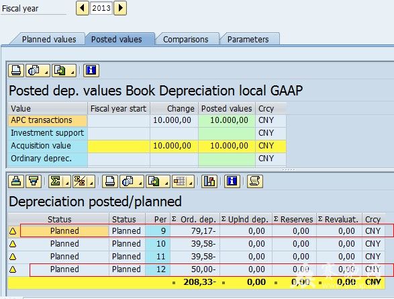Image resolution: width=394 pixels, height=299 pixels.
Task: Switch to the Planned values tab
Action: [49, 40]
